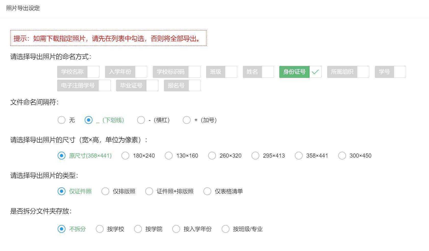Click the order input beside 姓名
Viewport: 429px width, 251px height.
pyautogui.click(x=268, y=72)
